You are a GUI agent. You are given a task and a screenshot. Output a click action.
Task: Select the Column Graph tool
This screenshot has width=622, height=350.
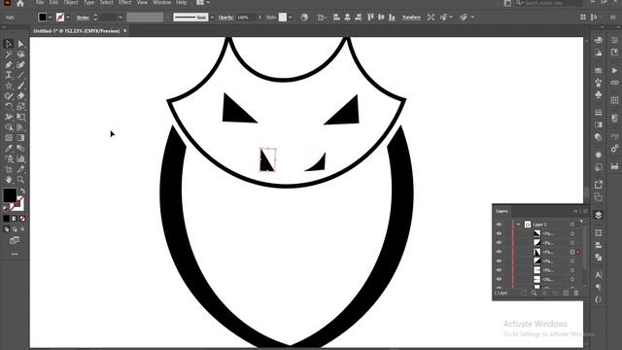(x=20, y=158)
